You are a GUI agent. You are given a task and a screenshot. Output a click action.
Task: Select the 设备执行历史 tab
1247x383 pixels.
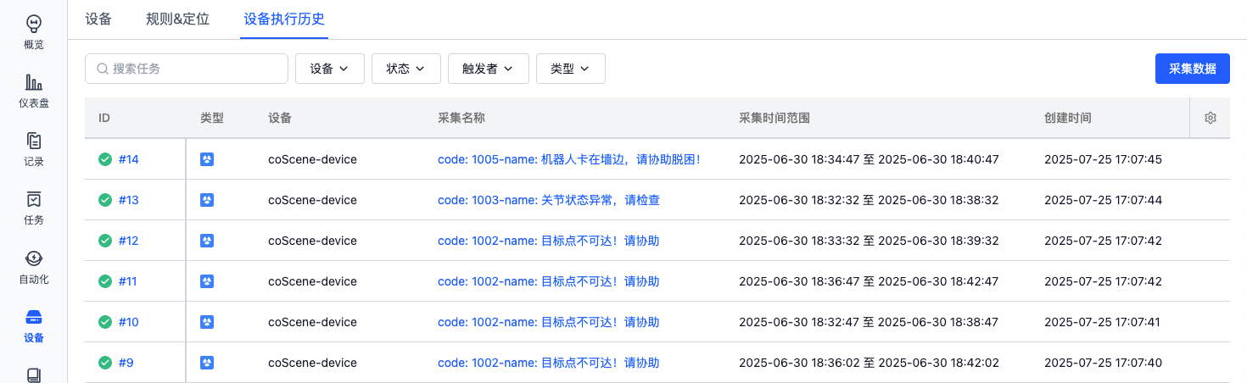pyautogui.click(x=284, y=19)
